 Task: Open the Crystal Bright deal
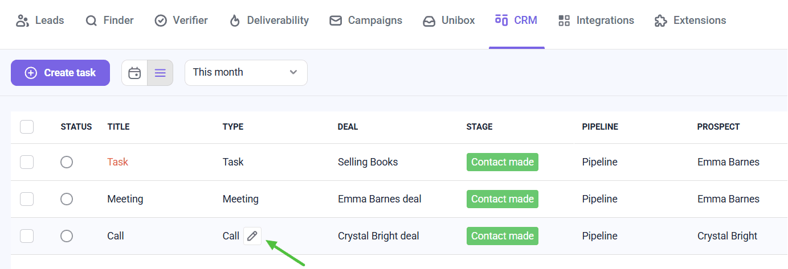click(378, 236)
